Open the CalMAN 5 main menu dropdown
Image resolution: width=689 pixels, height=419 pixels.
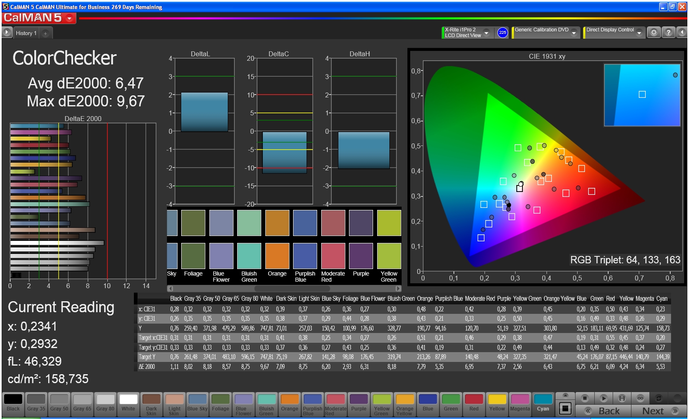coord(70,18)
